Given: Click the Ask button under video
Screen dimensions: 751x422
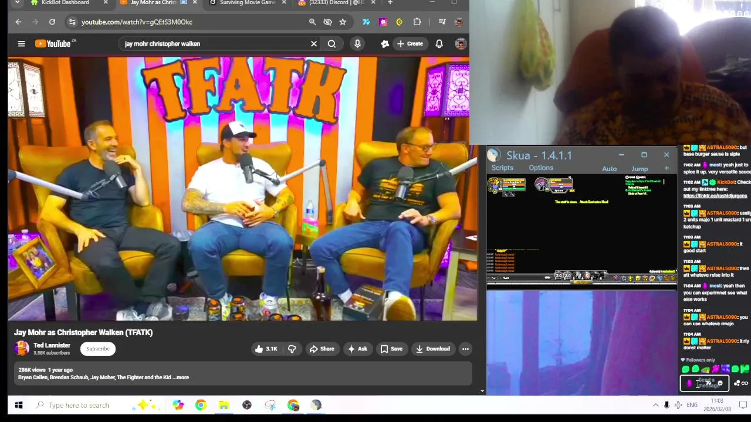Looking at the screenshot, I should pyautogui.click(x=357, y=349).
